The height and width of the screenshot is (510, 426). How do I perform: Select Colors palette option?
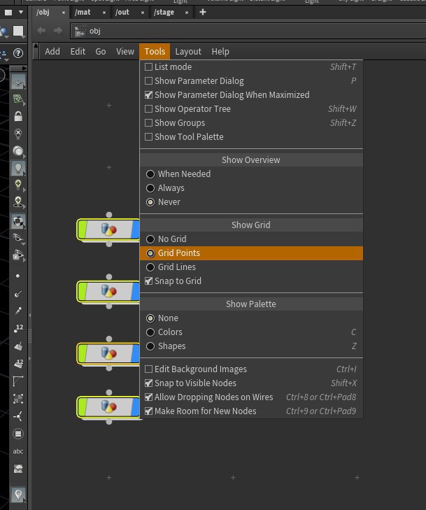150,332
